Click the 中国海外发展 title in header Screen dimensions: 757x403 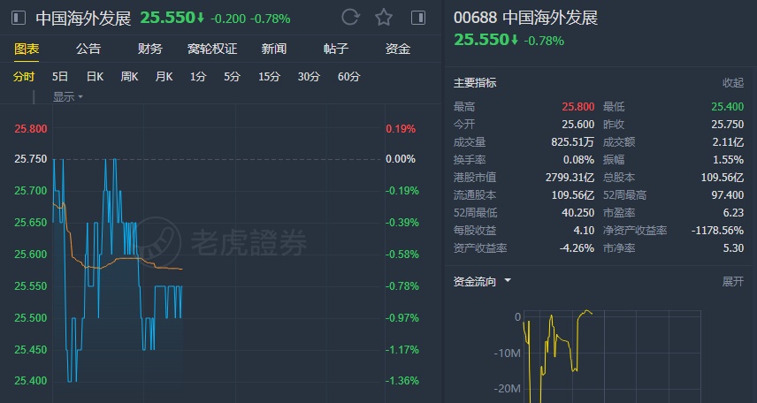pos(83,19)
